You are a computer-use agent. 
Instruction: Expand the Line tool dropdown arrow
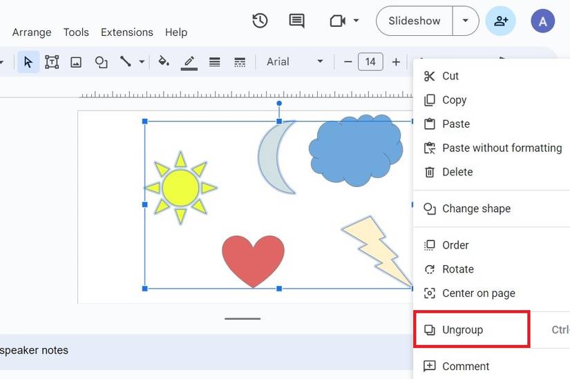[142, 61]
